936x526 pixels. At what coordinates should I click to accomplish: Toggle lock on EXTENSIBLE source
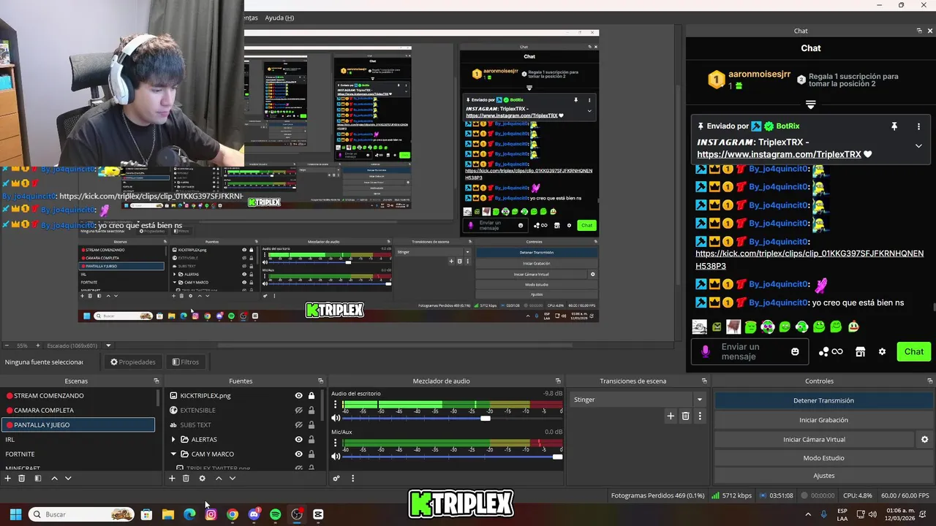(312, 410)
